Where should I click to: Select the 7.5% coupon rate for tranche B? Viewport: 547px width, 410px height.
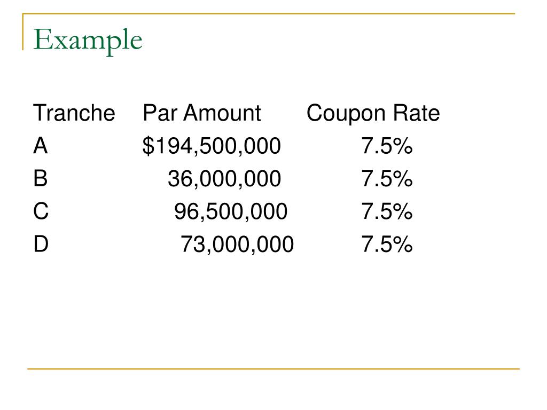point(387,180)
